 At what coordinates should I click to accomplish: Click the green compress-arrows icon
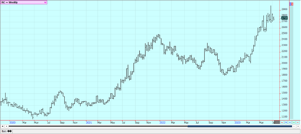294,122
